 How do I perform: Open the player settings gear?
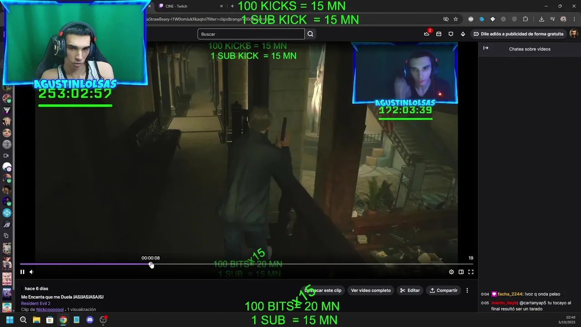451,272
